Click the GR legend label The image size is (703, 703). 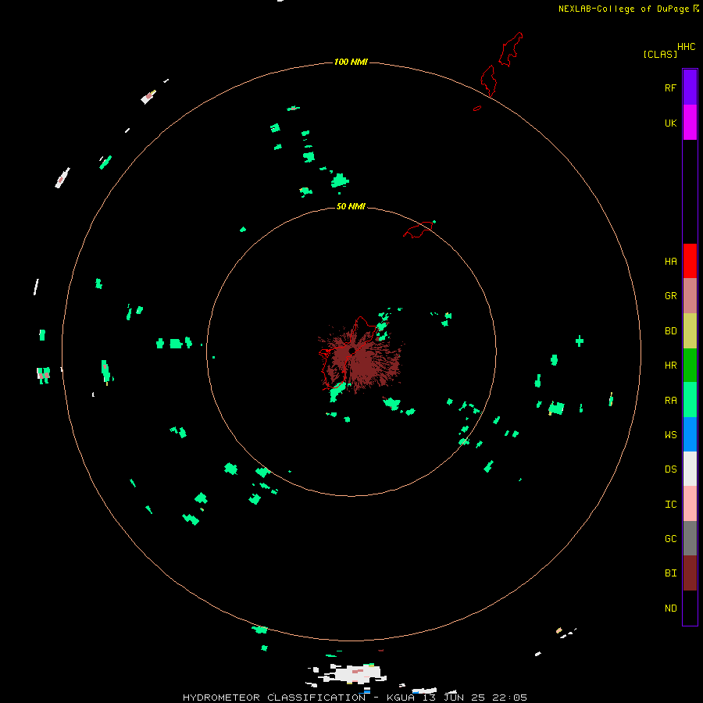670,296
